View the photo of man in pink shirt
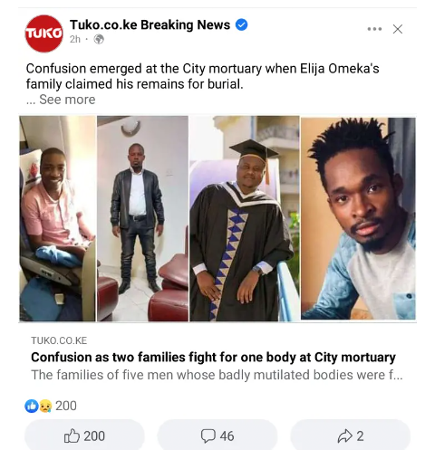 coord(57,218)
